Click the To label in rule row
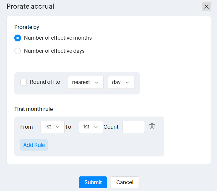The image size is (217, 191). pyautogui.click(x=68, y=127)
